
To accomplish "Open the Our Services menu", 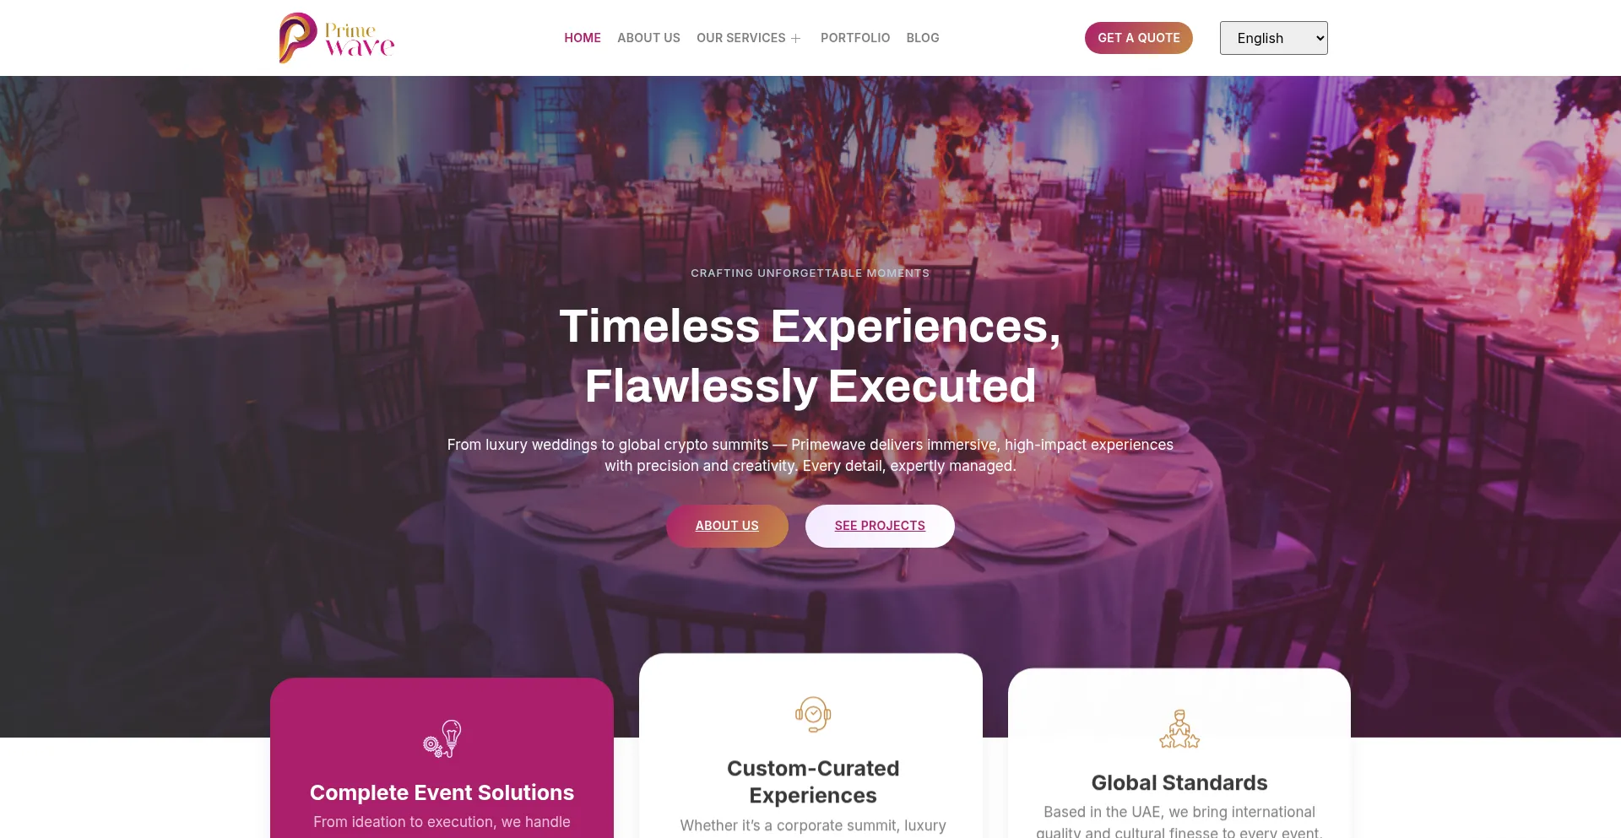I will point(740,38).
